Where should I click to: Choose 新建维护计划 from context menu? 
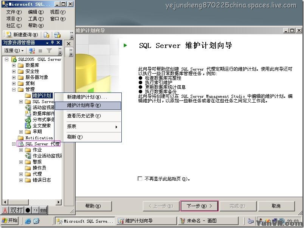click(x=88, y=97)
